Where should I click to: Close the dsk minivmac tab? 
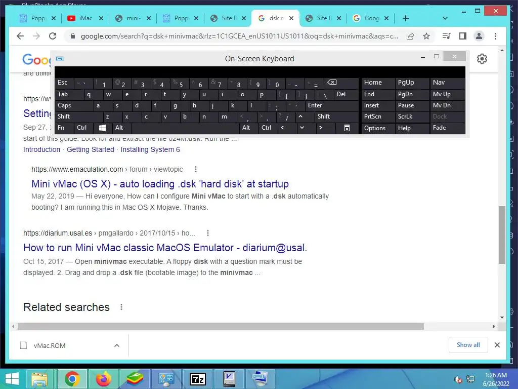(x=291, y=18)
